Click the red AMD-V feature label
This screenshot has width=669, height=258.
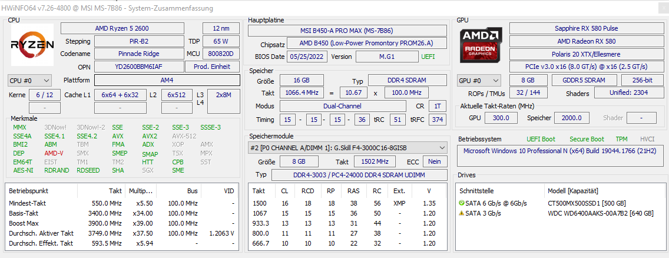[54, 153]
